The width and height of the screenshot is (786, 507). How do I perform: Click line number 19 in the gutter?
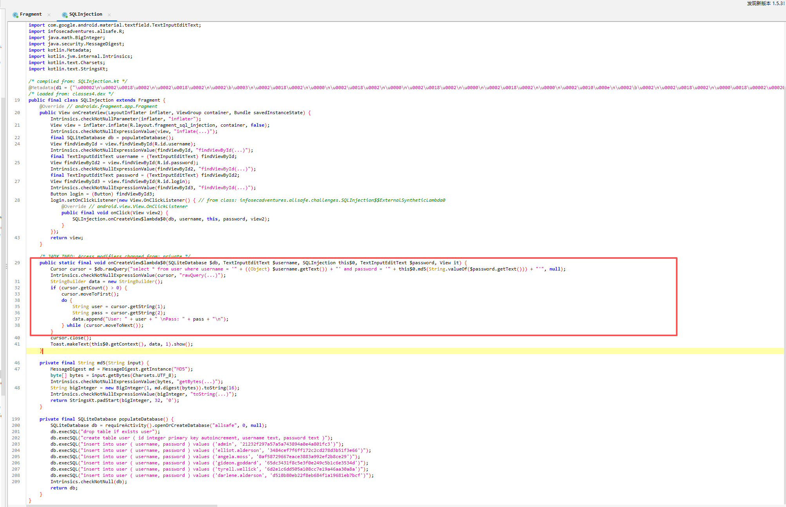tap(17, 100)
